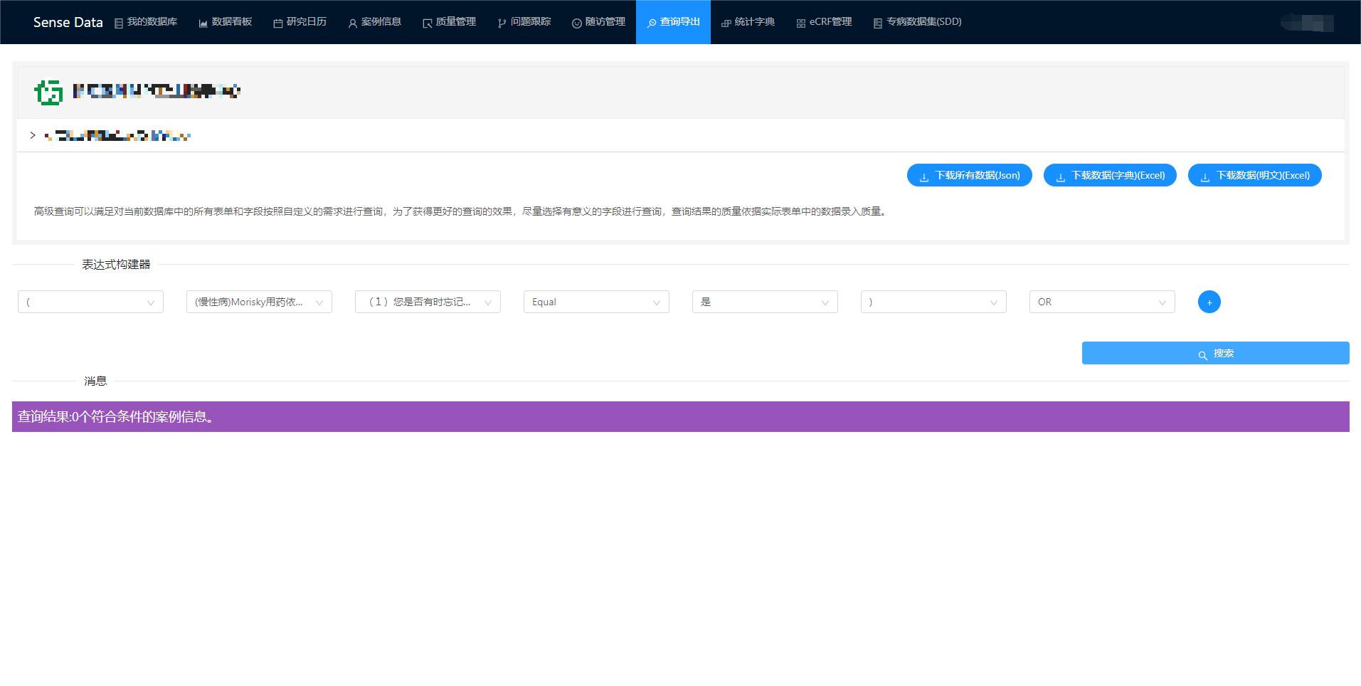Click the 搜索 search button
Image resolution: width=1361 pixels, height=686 pixels.
pos(1215,353)
